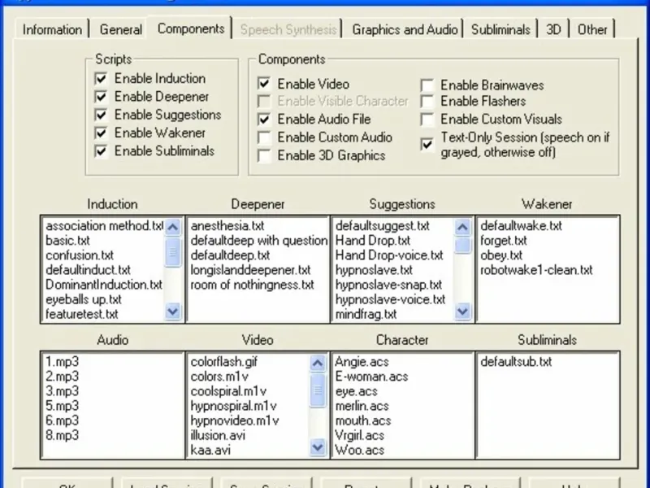Select mindfrag.txt suggestion
This screenshot has height=488, width=650.
point(366,314)
